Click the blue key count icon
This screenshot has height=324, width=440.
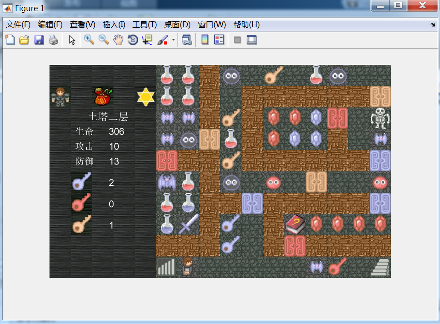click(82, 182)
